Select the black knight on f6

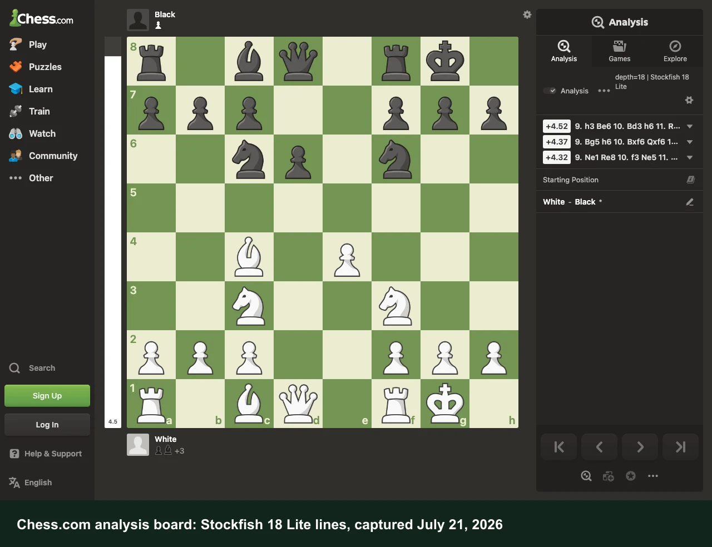[x=396, y=159]
